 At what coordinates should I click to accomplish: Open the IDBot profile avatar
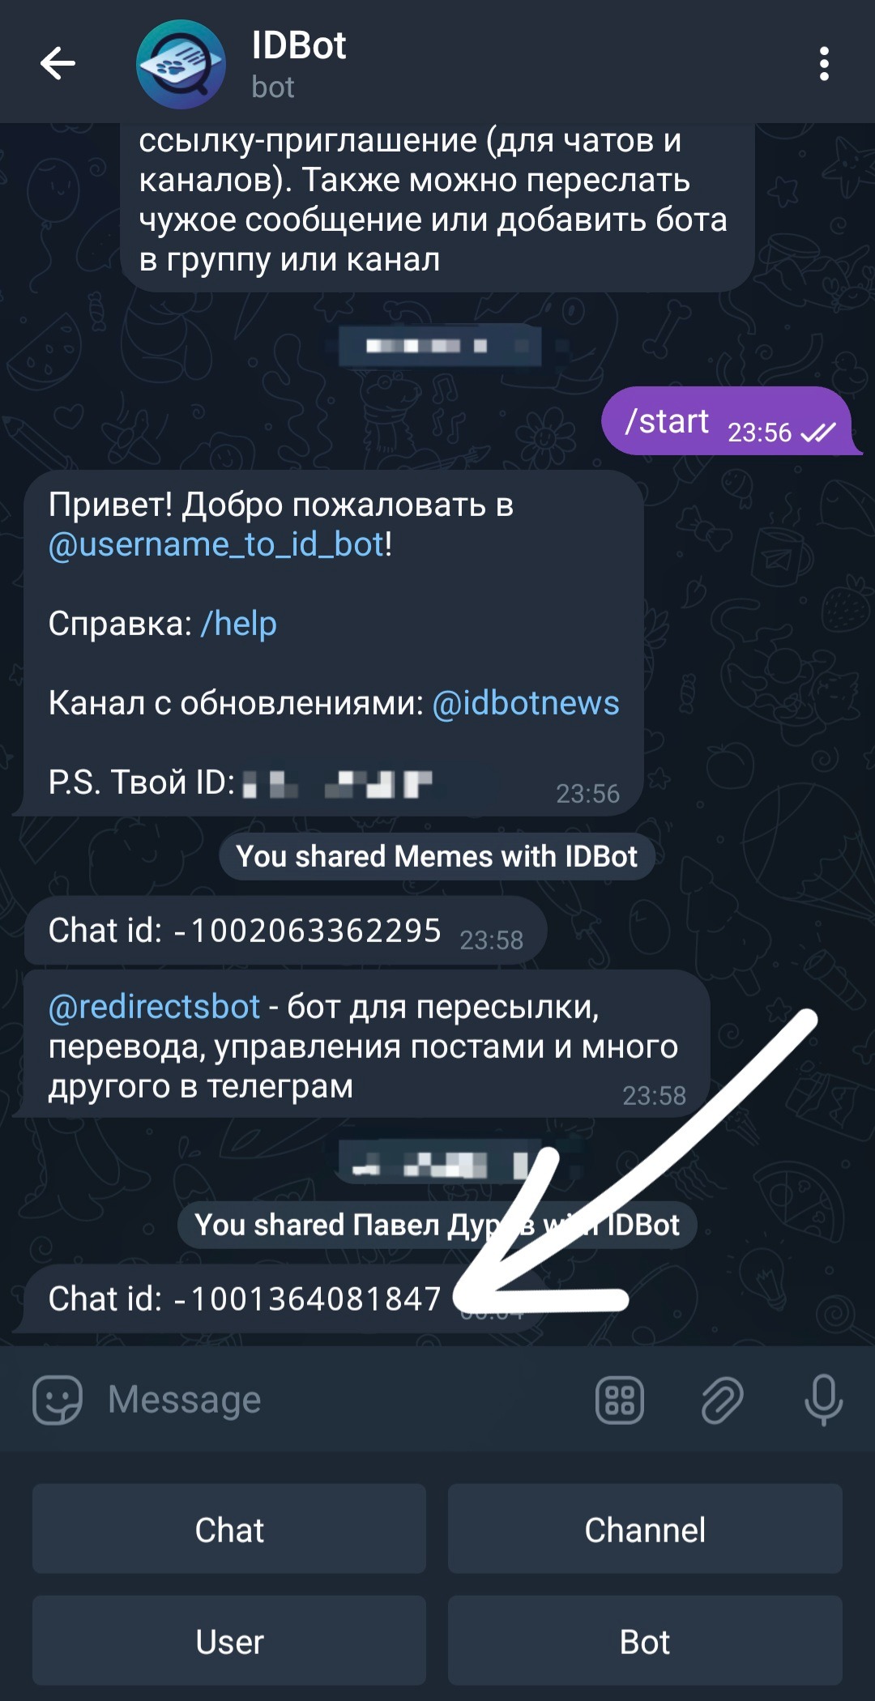pos(181,64)
